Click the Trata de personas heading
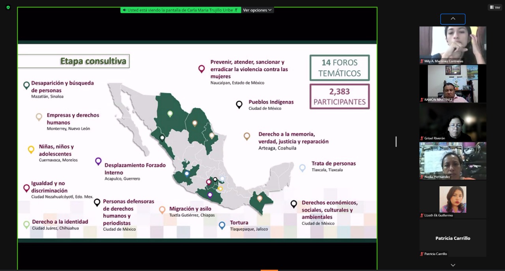Screen dimensions: 505x271 [x=334, y=163]
